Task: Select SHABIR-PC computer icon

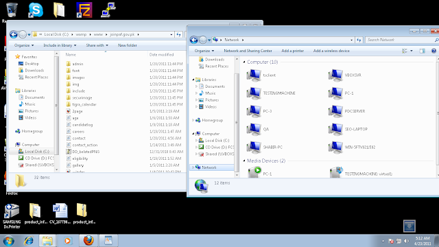Action: tap(265, 147)
